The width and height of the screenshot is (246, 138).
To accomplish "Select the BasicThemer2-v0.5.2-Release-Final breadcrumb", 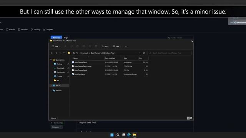I will tap(103, 53).
